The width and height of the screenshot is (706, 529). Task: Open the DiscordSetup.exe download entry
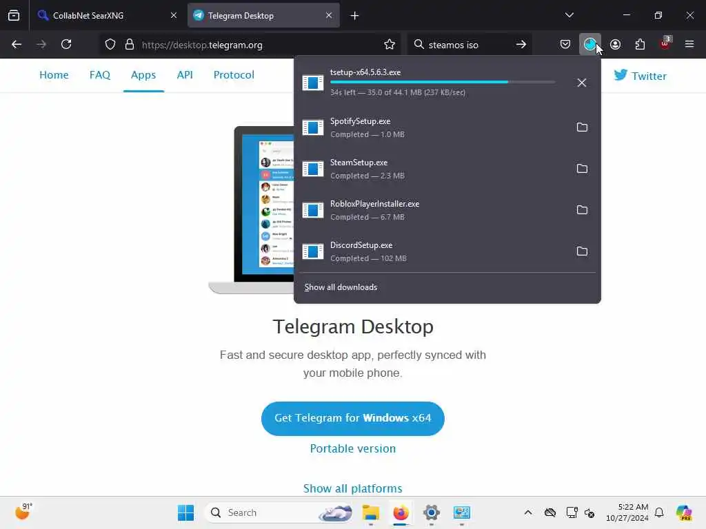point(432,251)
